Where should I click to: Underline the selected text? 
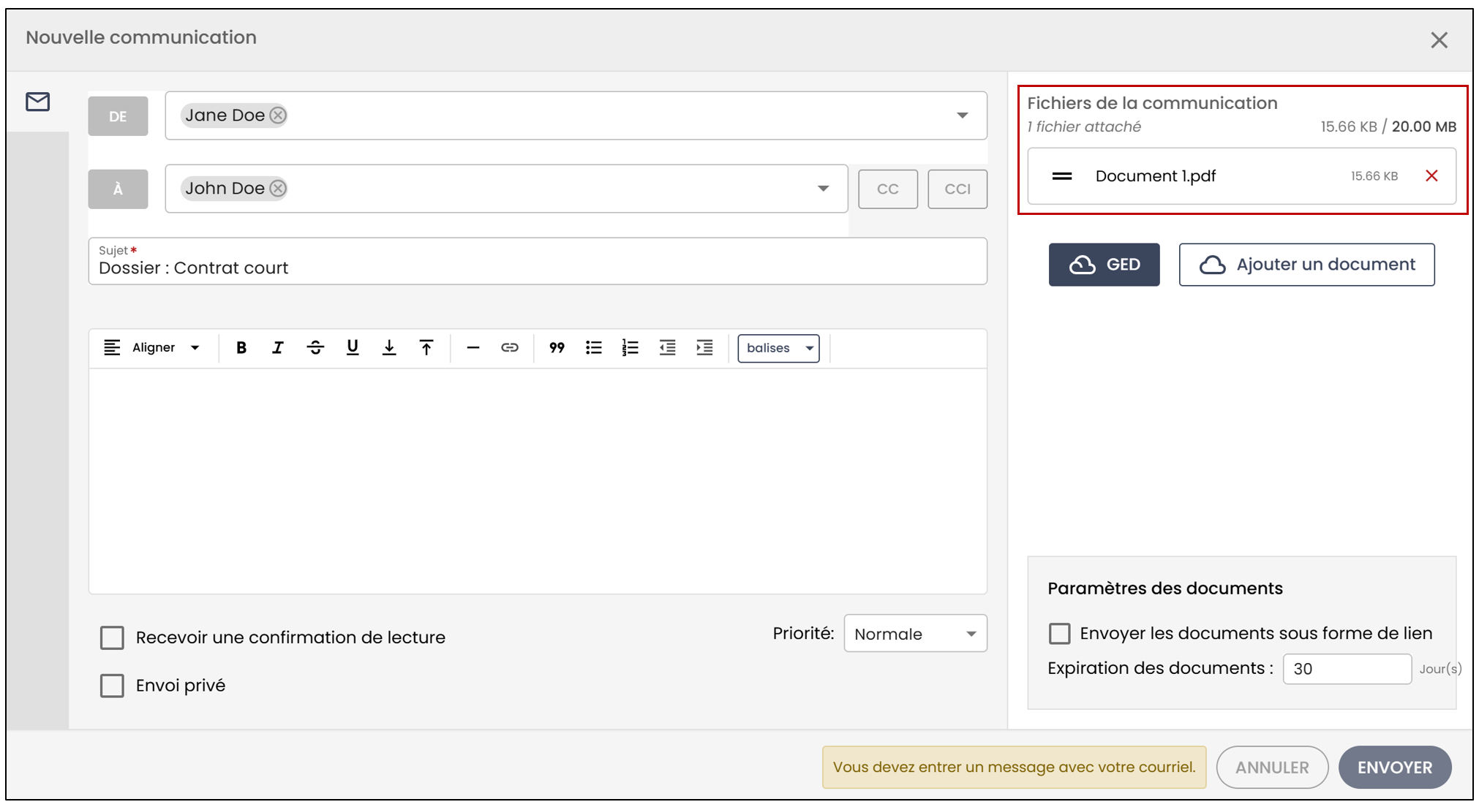click(x=353, y=348)
